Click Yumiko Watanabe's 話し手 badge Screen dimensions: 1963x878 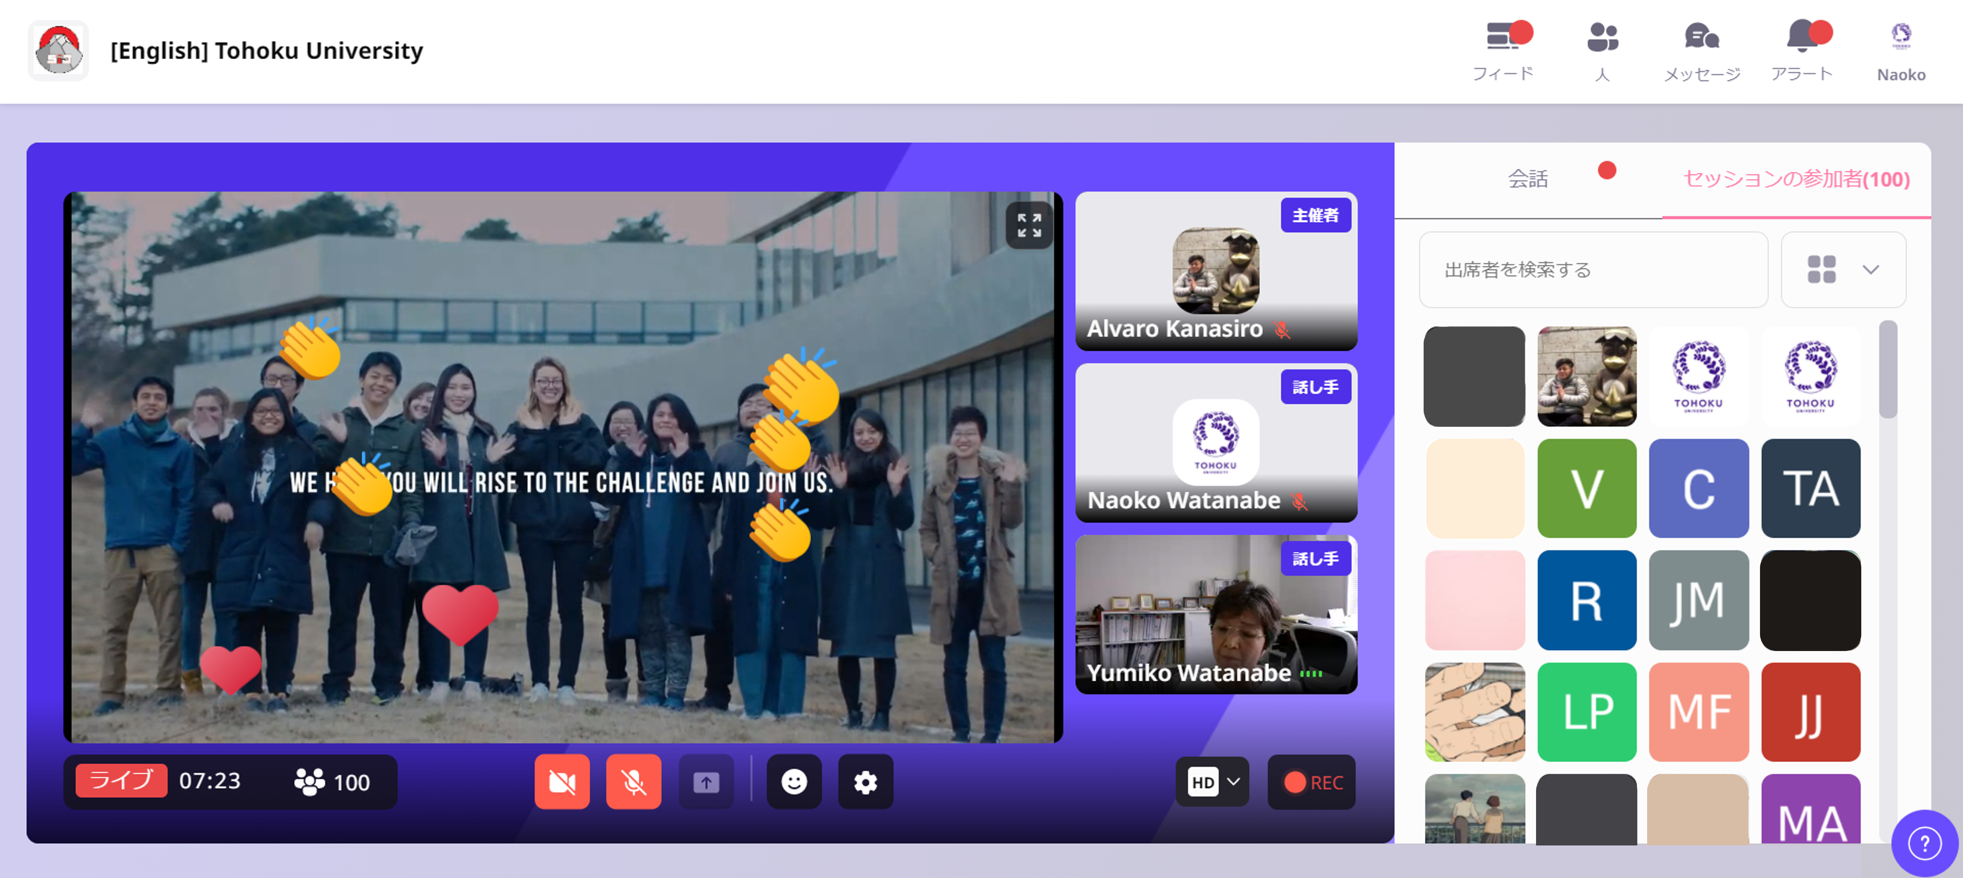click(x=1315, y=558)
